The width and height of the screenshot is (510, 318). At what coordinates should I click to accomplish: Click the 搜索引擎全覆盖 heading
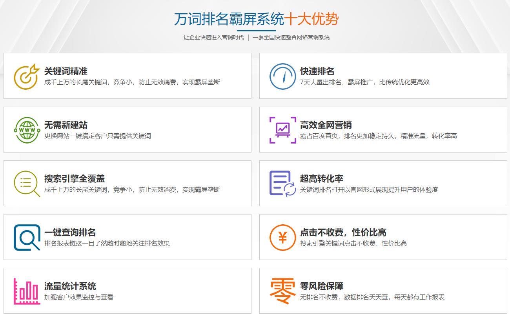(74, 179)
